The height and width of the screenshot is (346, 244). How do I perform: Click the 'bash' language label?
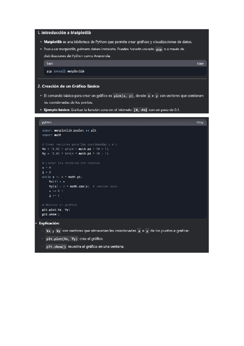click(x=50, y=64)
